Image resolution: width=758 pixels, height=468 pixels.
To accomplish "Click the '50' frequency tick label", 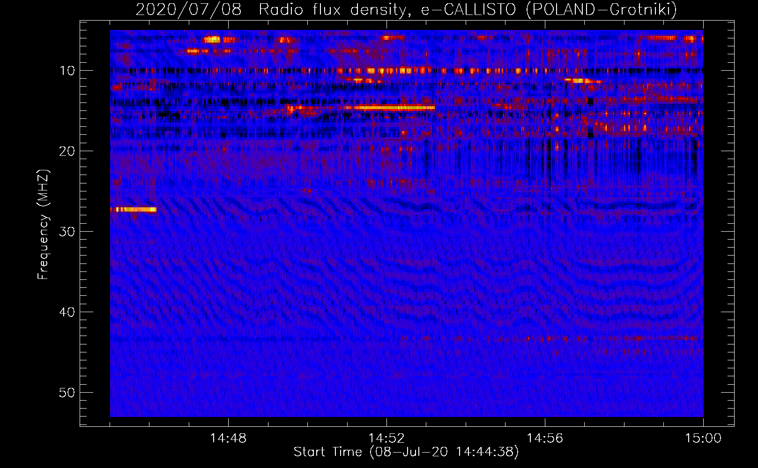I will (x=67, y=393).
